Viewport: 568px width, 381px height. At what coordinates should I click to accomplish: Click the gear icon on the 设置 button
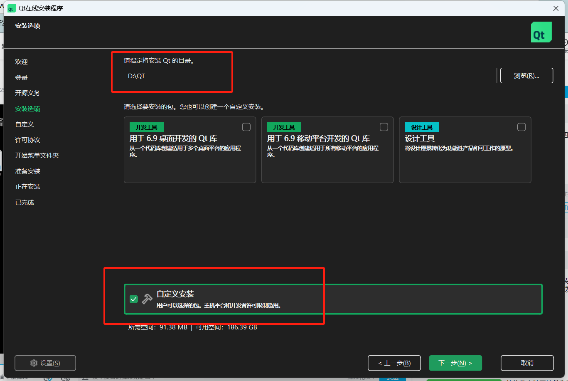34,363
